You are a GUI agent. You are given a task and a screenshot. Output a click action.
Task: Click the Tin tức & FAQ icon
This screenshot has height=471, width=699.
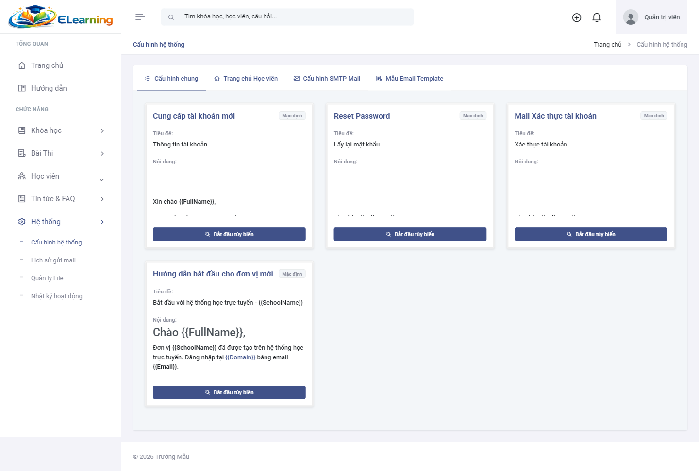click(22, 199)
